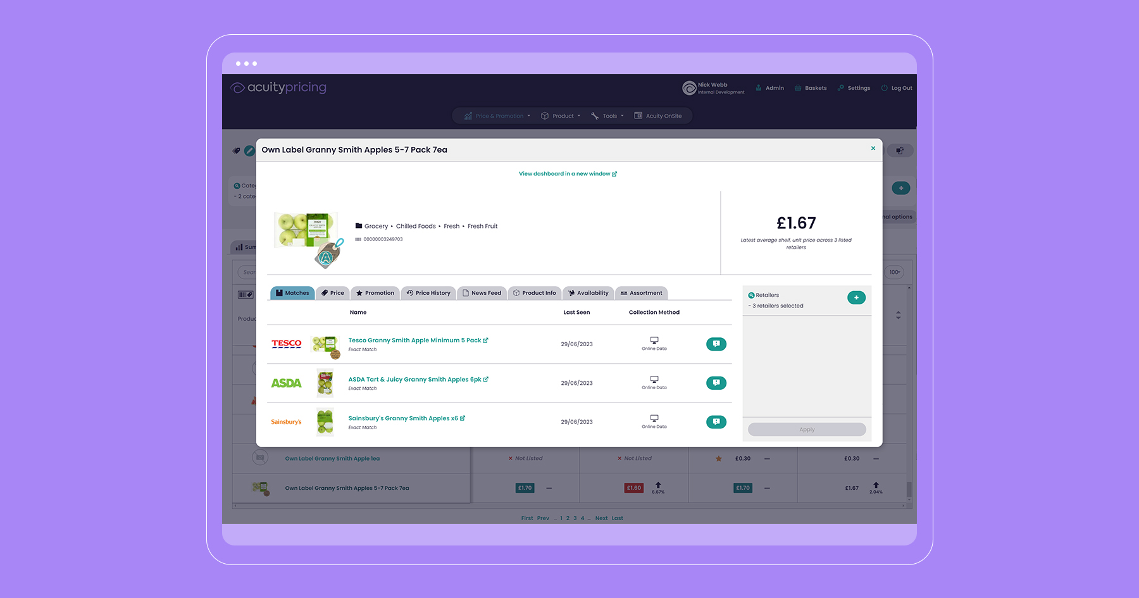Open ASDA Tart & Juicy Granny Smith link

pos(418,380)
